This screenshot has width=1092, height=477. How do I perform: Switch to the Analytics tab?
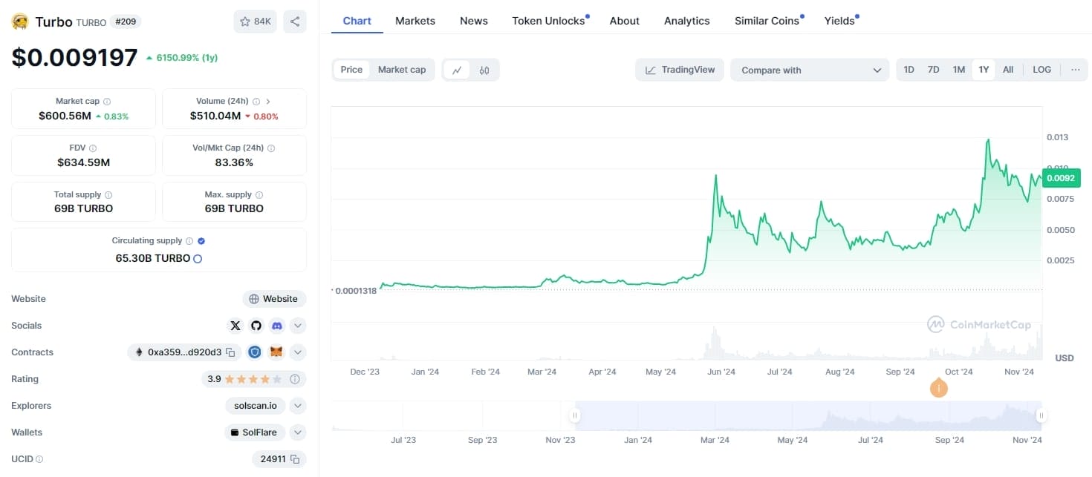(x=687, y=21)
